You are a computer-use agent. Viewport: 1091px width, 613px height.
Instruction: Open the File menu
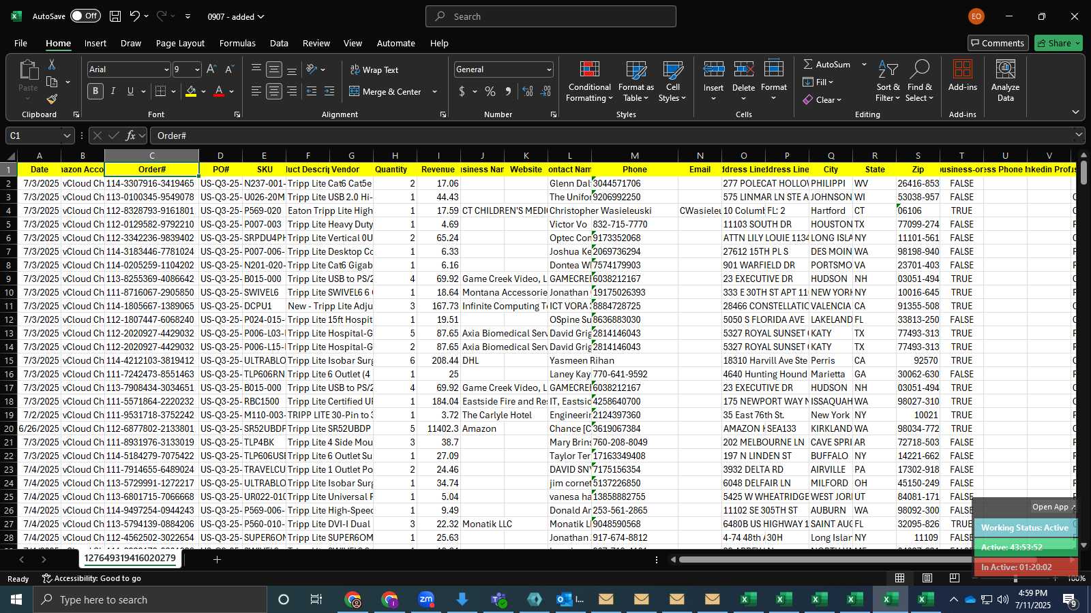[x=21, y=43]
